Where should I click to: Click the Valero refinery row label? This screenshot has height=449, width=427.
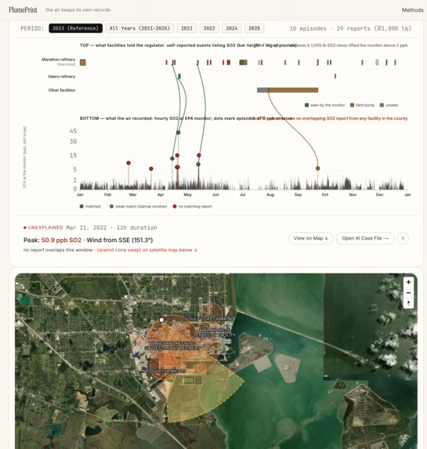[62, 77]
